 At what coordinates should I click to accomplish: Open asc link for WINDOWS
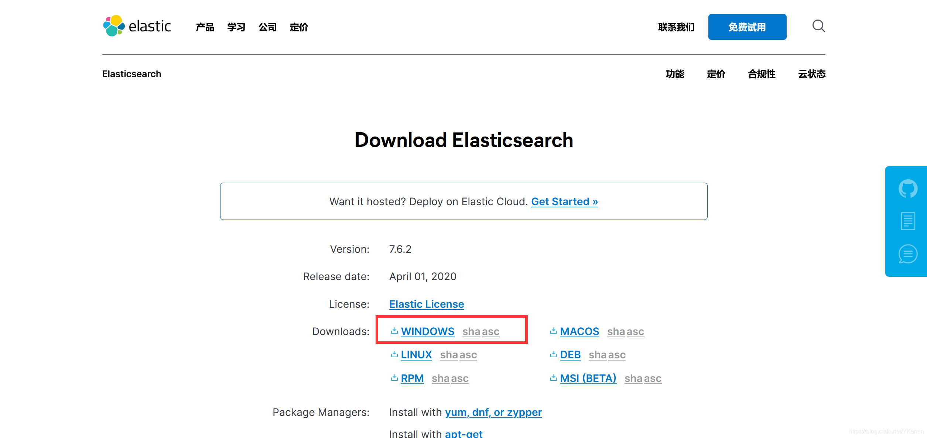[x=491, y=331]
